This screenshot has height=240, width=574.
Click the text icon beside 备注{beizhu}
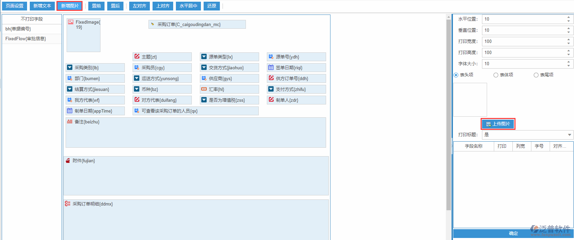coord(70,122)
